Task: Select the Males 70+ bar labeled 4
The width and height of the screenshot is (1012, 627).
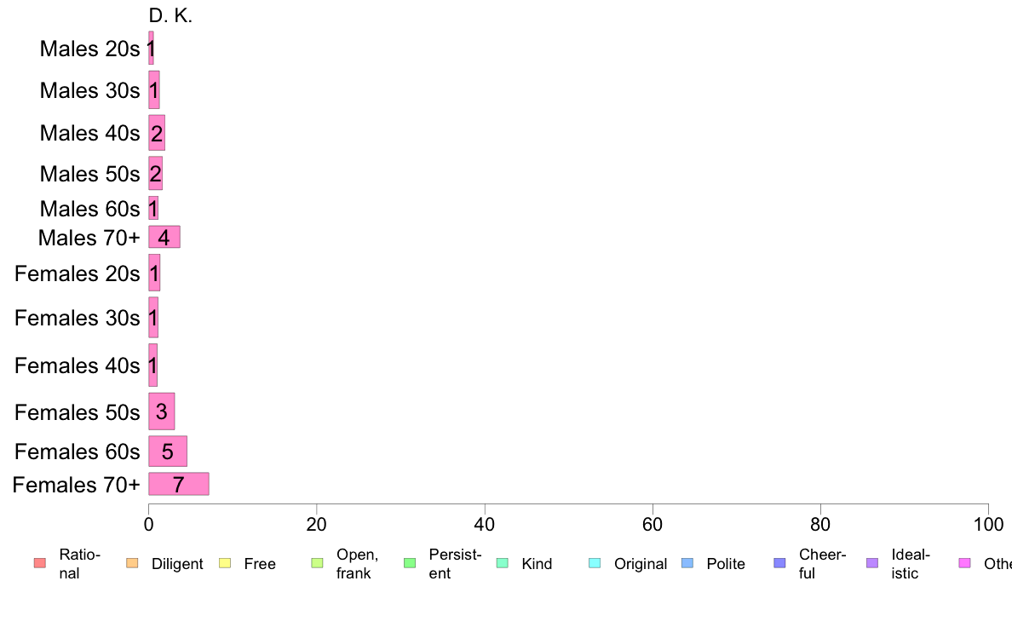Action: coord(164,237)
